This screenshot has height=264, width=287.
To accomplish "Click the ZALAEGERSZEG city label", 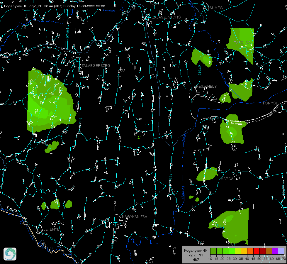I will (x=96, y=66).
